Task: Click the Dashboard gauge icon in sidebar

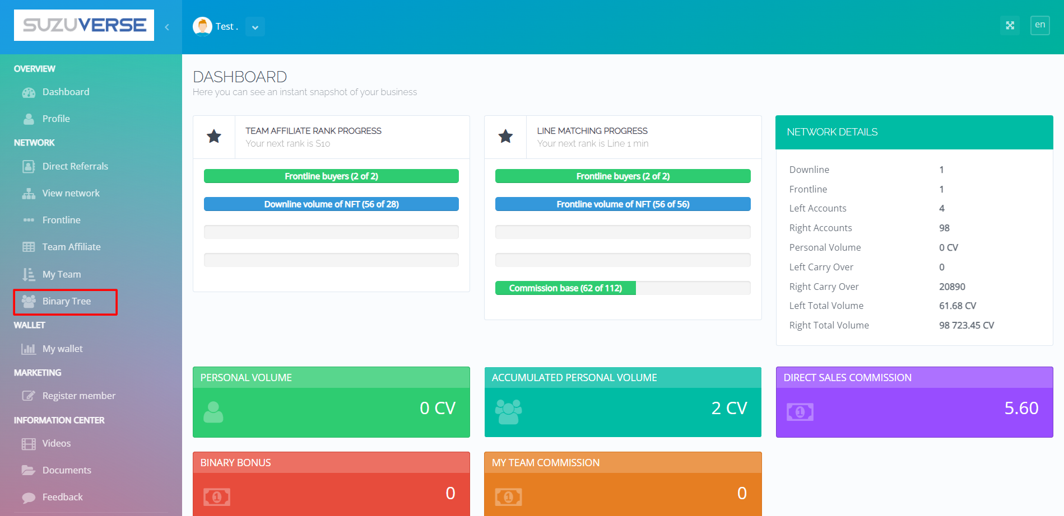Action: pyautogui.click(x=29, y=92)
